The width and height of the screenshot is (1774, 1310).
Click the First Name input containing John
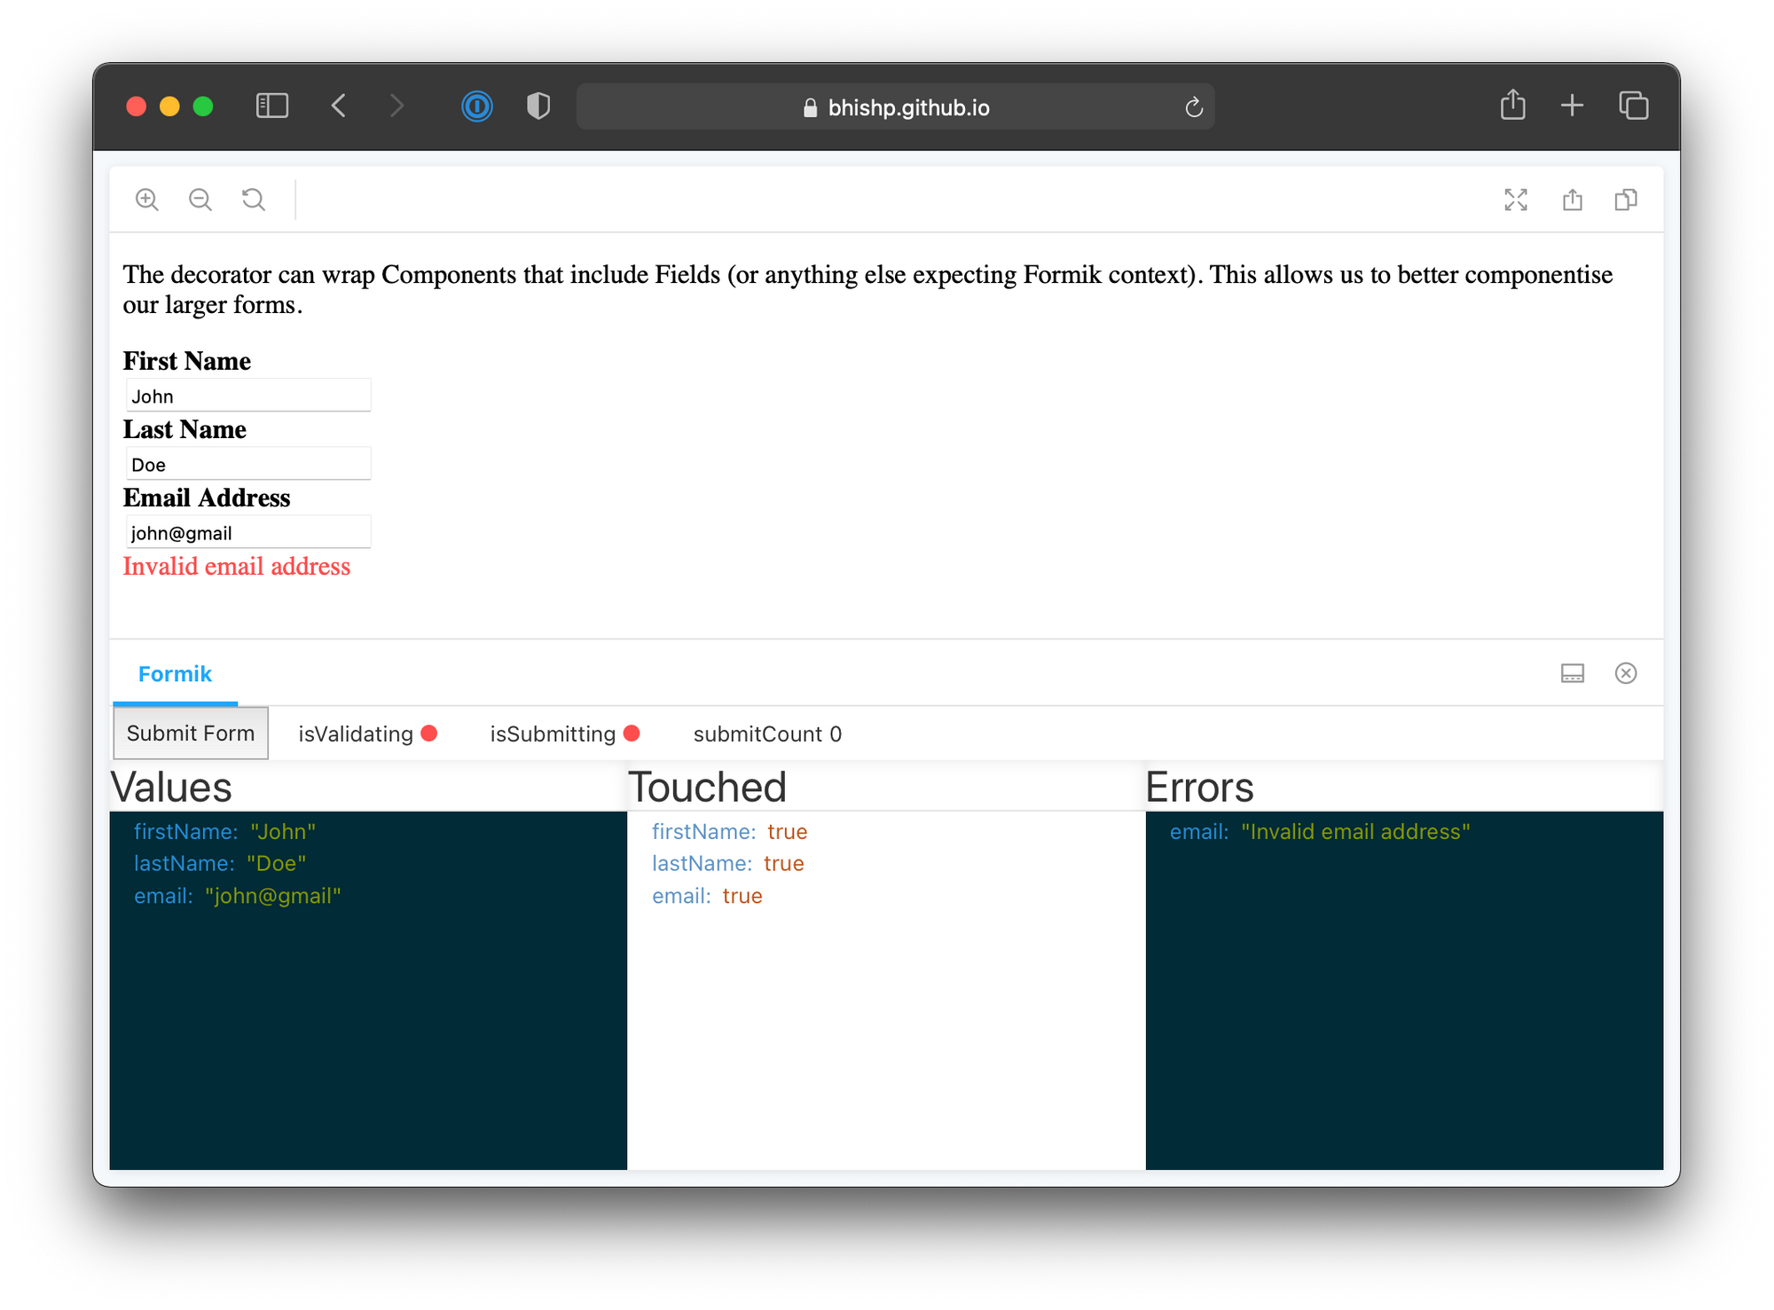248,396
